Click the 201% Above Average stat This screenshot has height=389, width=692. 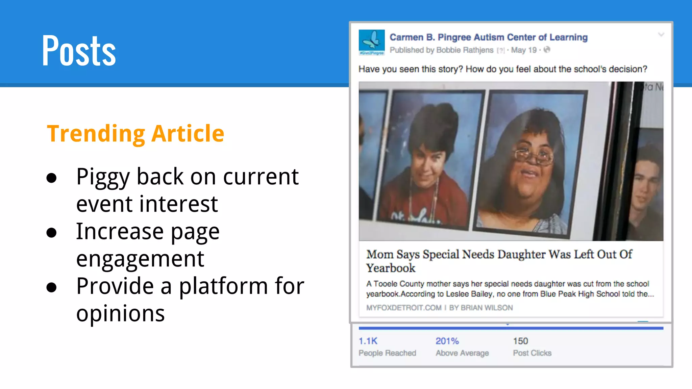tap(462, 346)
